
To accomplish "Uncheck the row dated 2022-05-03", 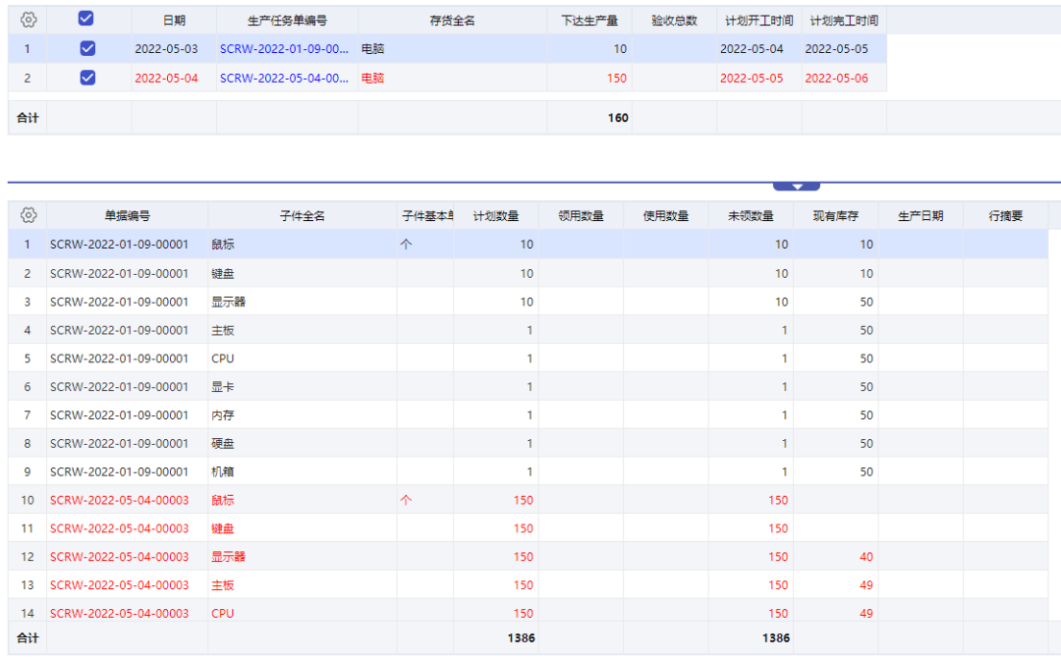I will click(87, 48).
